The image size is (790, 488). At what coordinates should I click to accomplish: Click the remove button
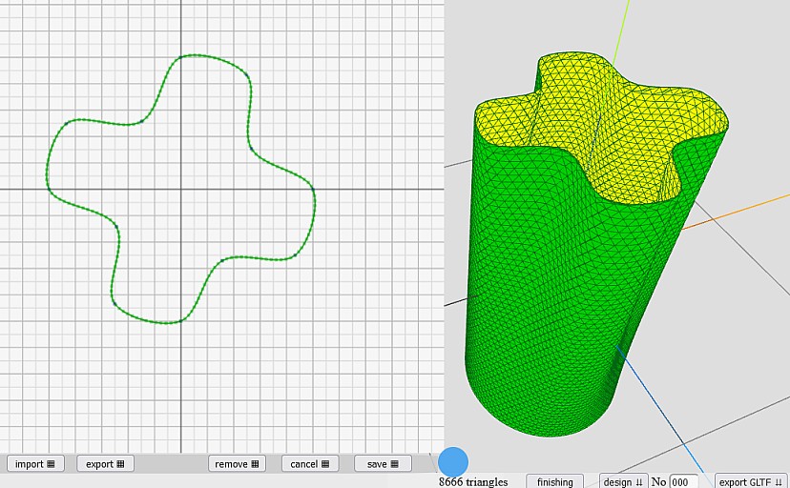coord(237,464)
